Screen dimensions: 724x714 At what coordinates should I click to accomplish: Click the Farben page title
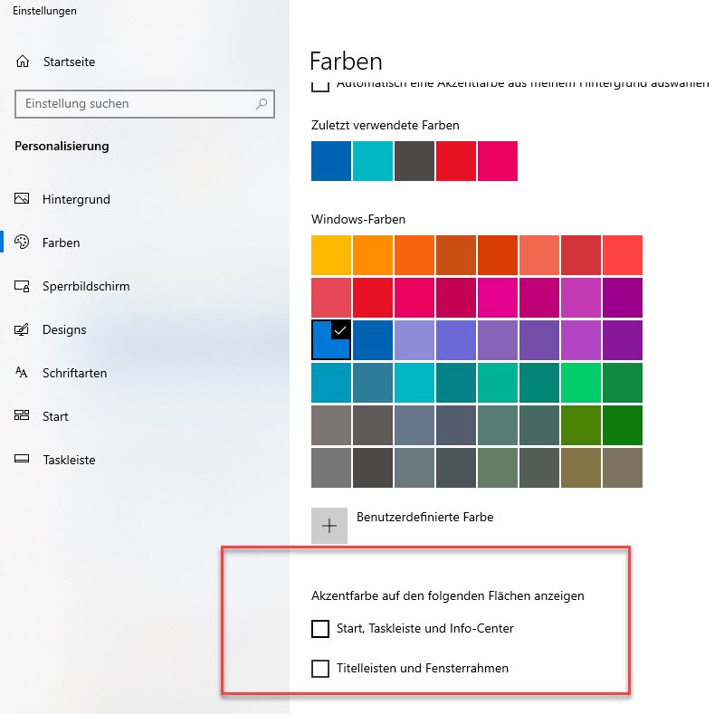click(347, 62)
